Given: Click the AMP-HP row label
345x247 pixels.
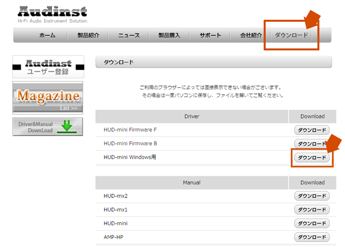Looking at the screenshot, I should point(113,237).
